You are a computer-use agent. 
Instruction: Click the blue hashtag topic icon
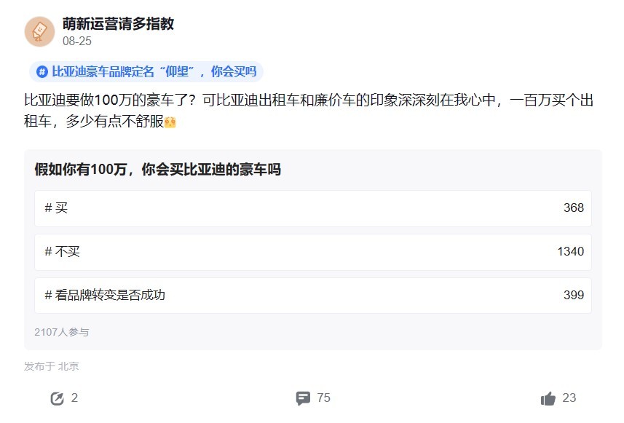42,72
